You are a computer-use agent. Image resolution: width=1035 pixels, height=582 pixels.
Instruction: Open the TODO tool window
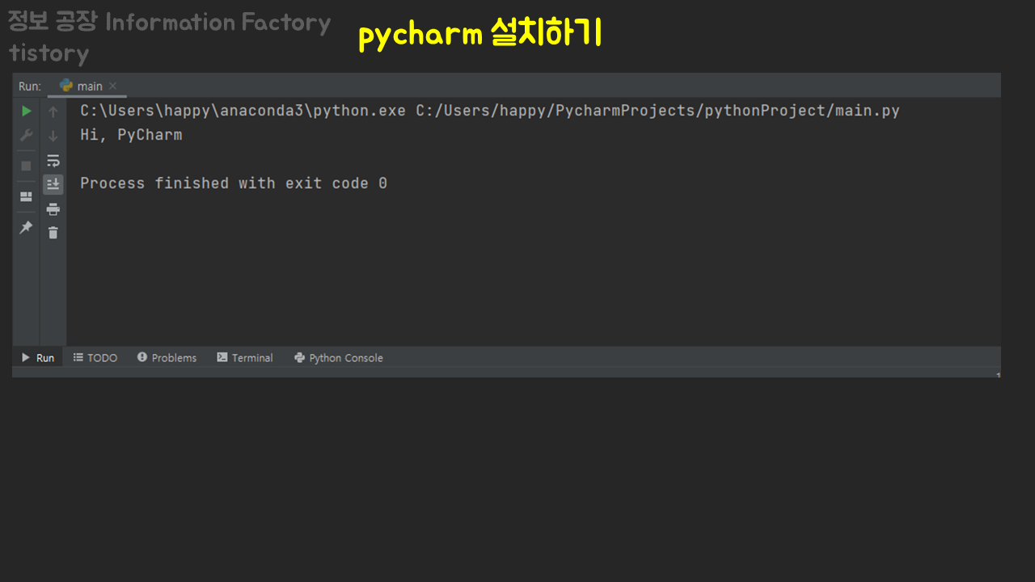coord(95,357)
